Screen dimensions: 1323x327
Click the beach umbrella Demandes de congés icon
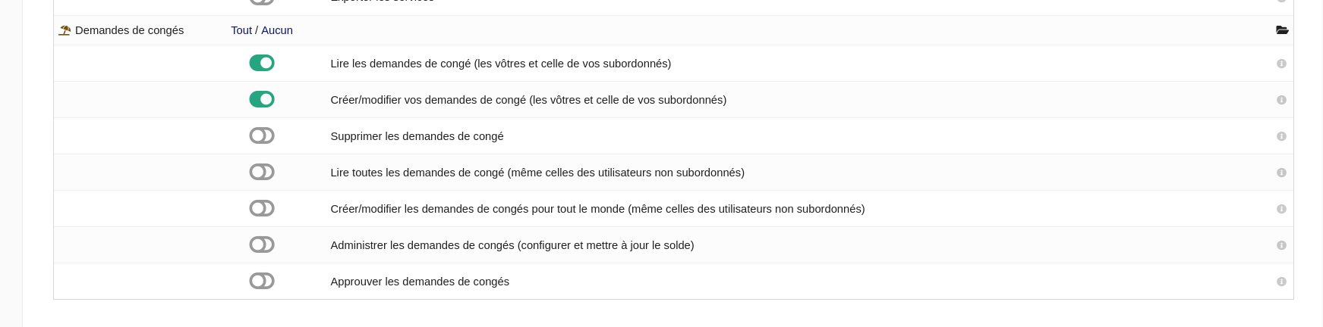[65, 30]
